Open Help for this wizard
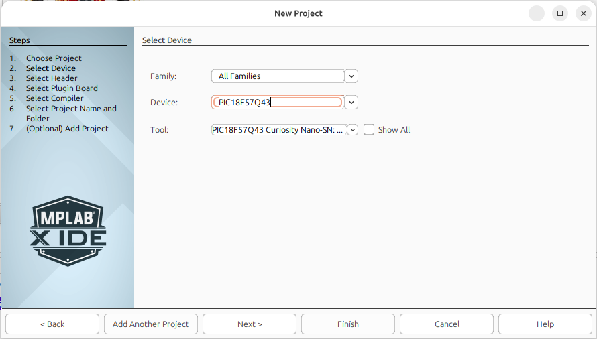 point(545,324)
